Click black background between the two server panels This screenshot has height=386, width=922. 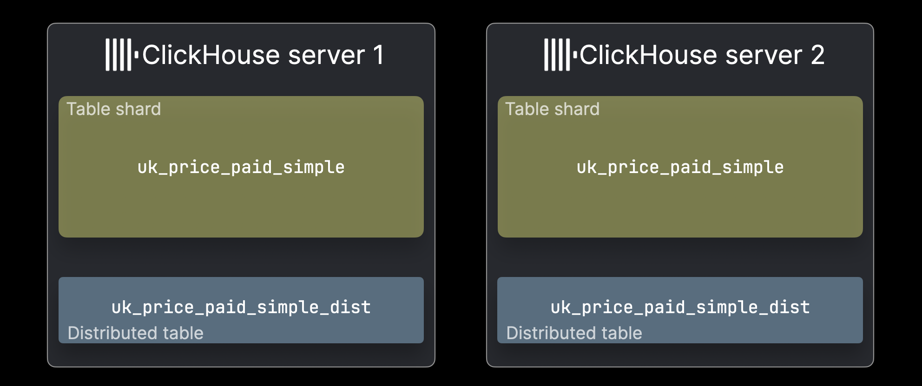pos(461,195)
